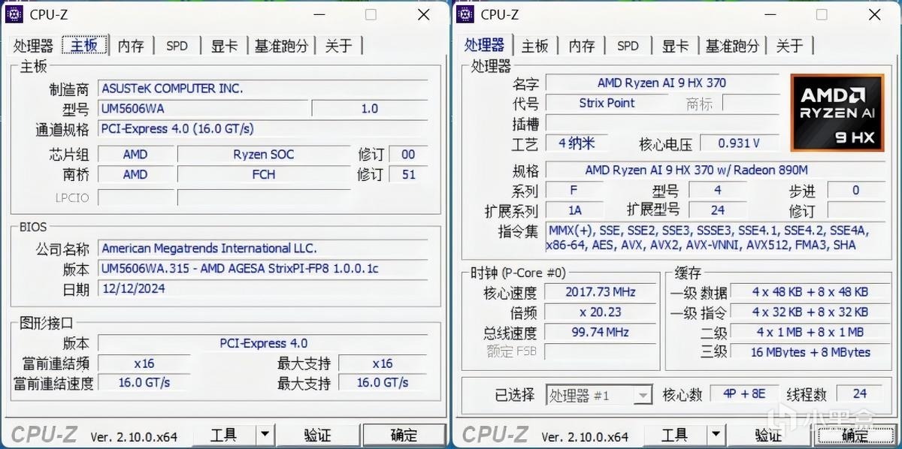Click chipset value Ryzen SOC
This screenshot has width=902, height=449.
click(x=263, y=155)
